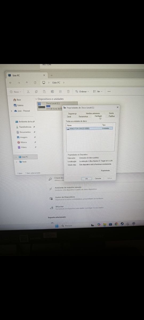Image resolution: width=144 pixels, height=320 pixels.
Task: Open the Steam icon on the taskbar
Action: pyautogui.click(x=122, y=225)
